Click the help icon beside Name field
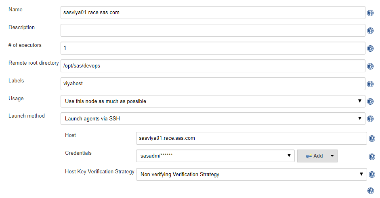 pos(370,13)
